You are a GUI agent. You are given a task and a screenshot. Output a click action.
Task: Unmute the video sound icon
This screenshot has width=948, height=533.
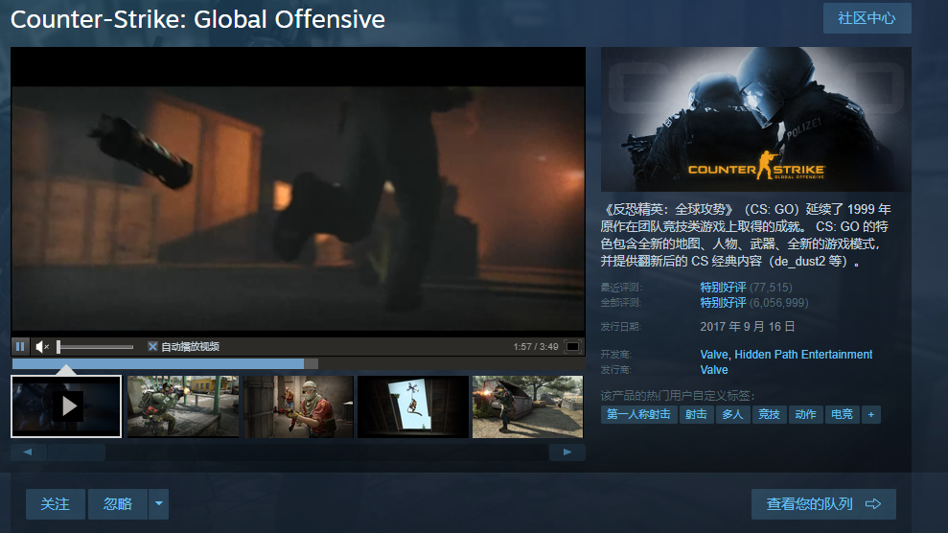point(42,346)
